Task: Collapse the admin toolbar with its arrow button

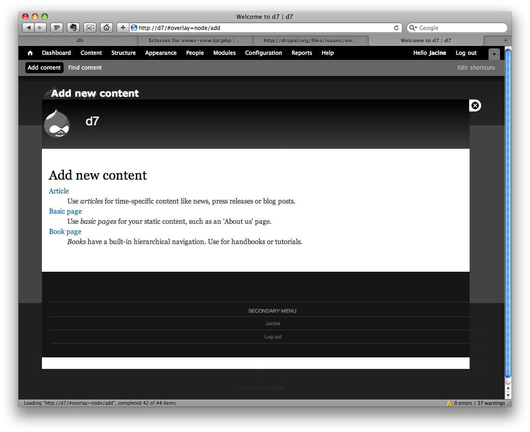Action: click(x=494, y=54)
